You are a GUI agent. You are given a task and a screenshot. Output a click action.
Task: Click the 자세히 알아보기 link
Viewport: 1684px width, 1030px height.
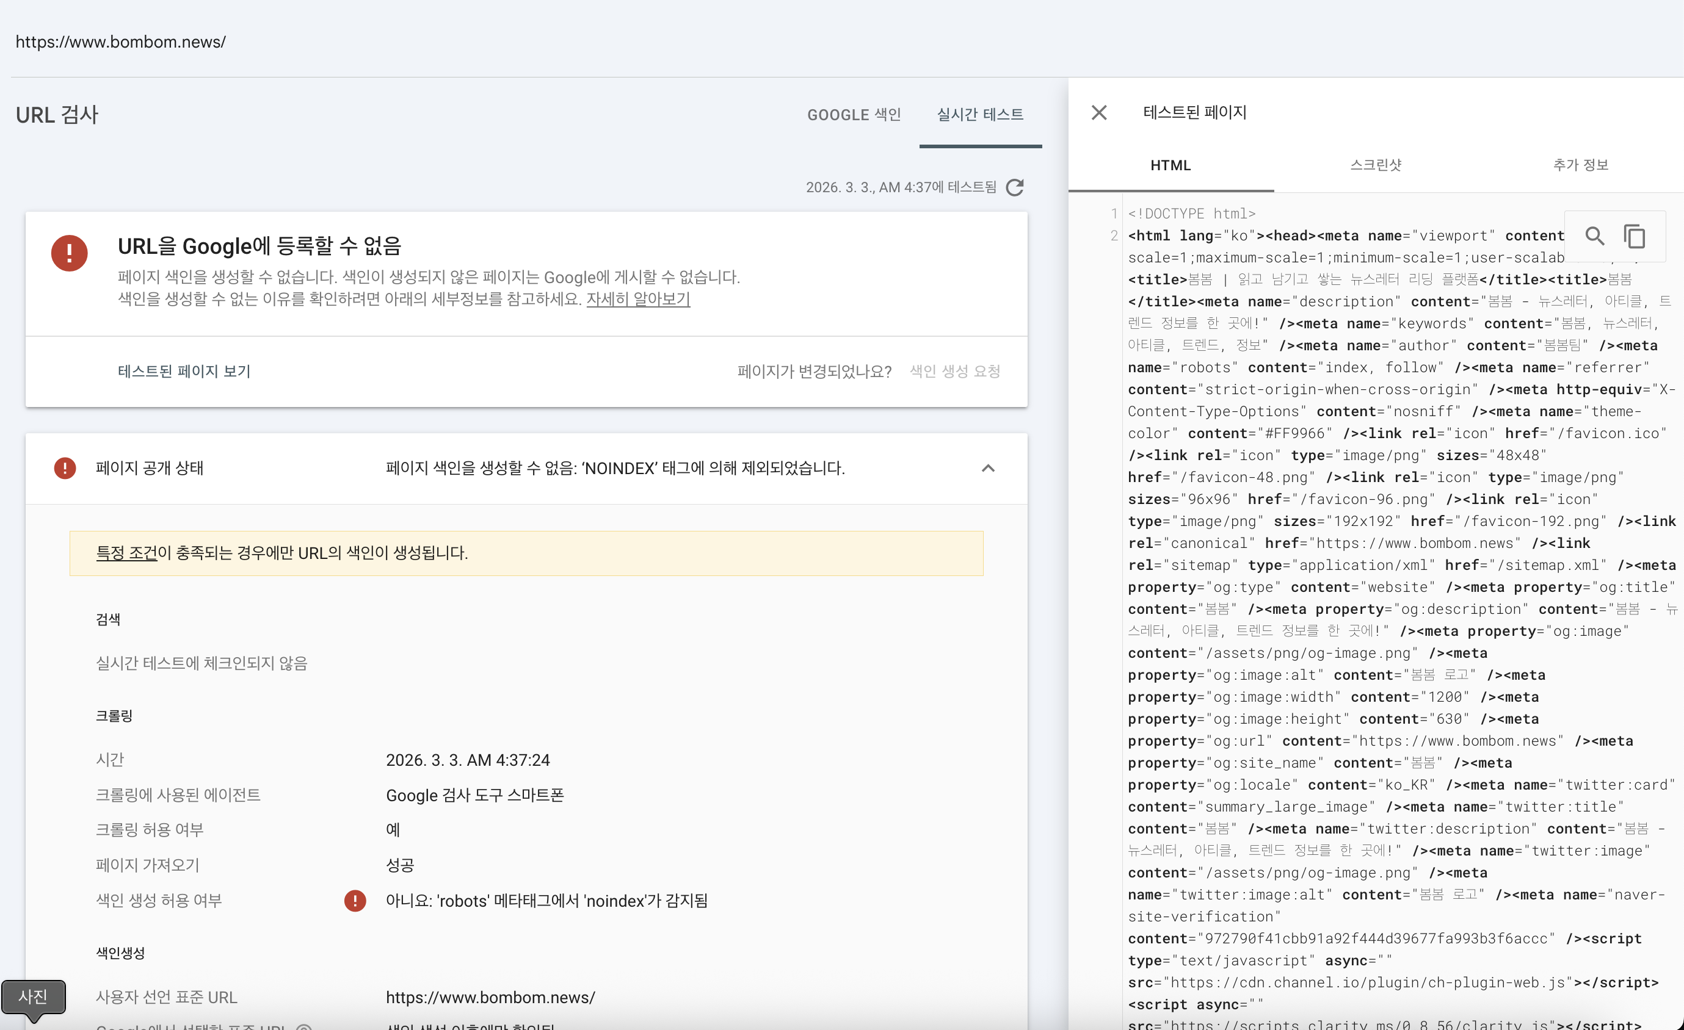point(637,299)
